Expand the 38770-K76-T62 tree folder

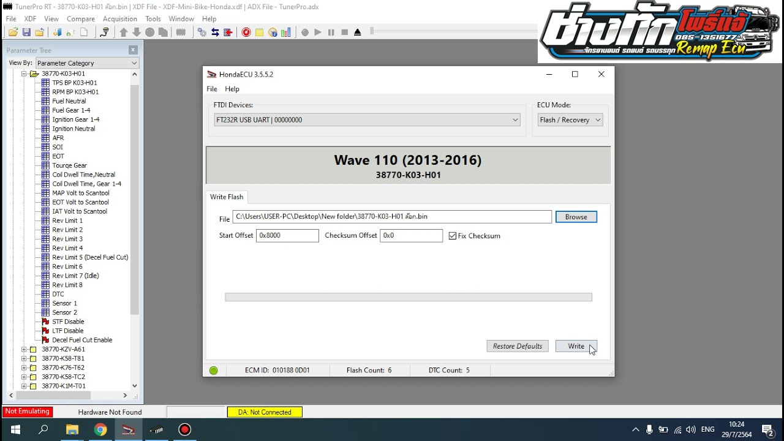point(24,367)
